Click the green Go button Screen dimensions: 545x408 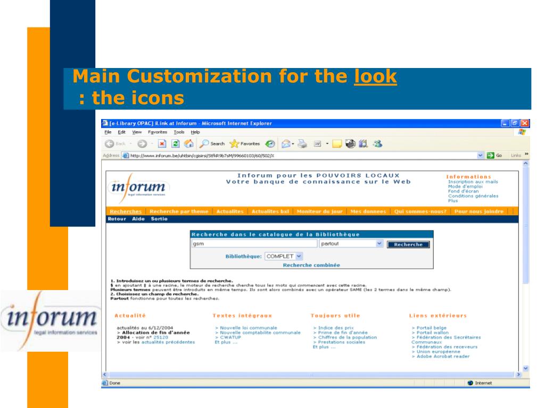click(x=494, y=156)
